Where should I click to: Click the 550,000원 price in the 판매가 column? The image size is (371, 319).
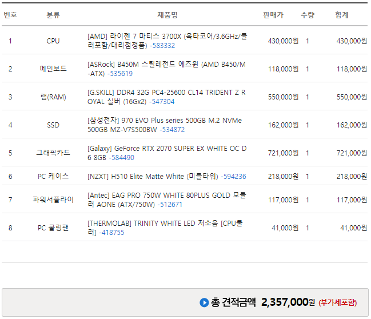[283, 97]
